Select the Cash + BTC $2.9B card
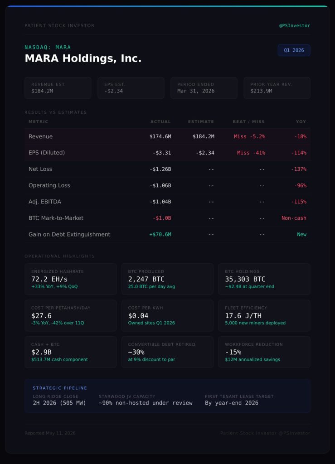 (70, 352)
